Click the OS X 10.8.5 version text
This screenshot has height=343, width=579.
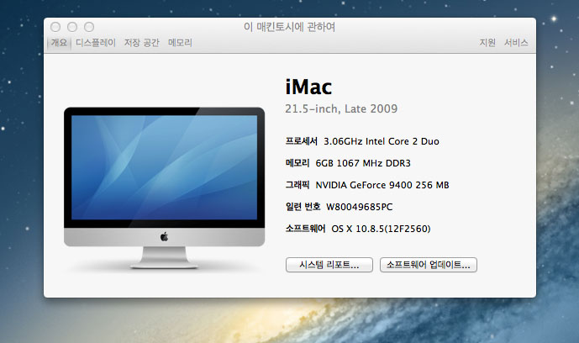tap(382, 229)
